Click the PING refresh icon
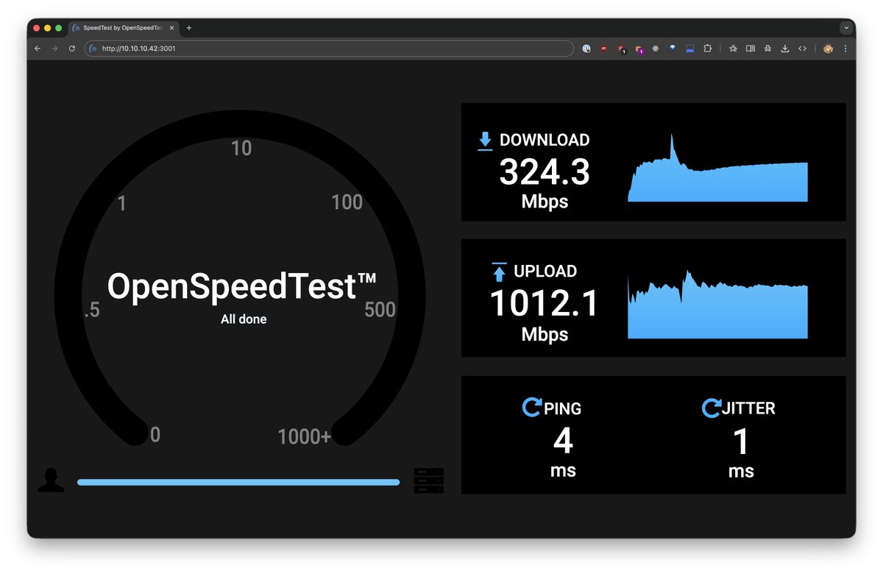The height and width of the screenshot is (574, 883). click(x=531, y=407)
